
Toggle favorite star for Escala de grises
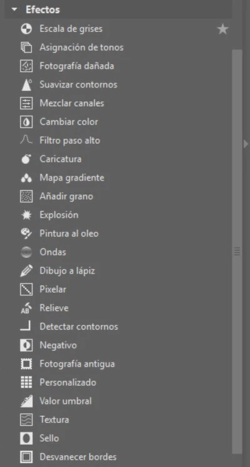[x=222, y=29]
